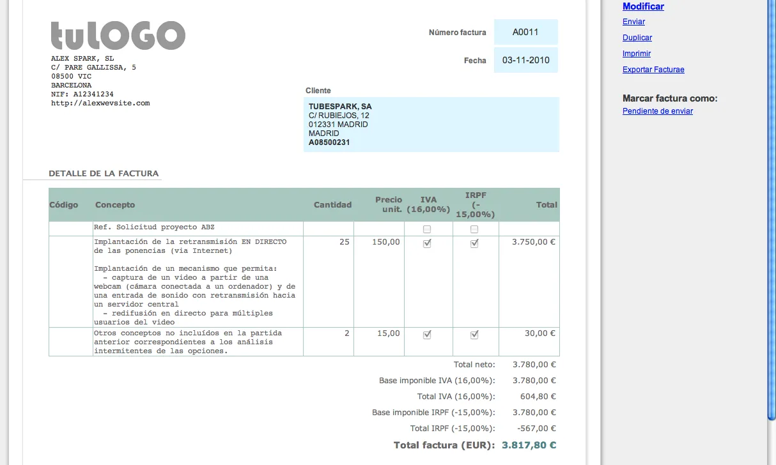Click the company website URL alexwevsite.com
The image size is (776, 465).
100,102
